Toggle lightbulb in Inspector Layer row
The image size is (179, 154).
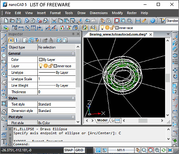coord(41,66)
